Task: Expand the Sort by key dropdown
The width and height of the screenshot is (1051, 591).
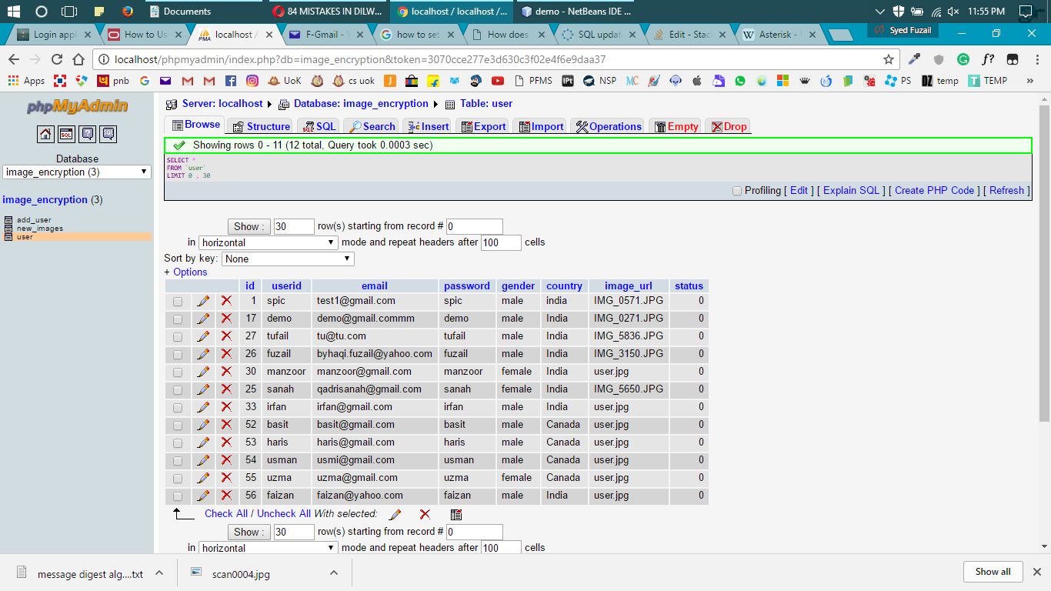Action: tap(288, 259)
